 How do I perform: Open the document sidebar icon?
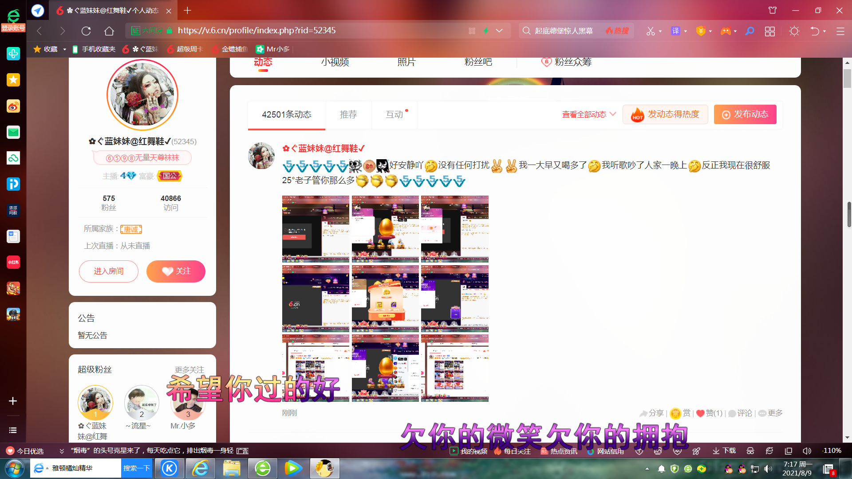[x=13, y=236]
